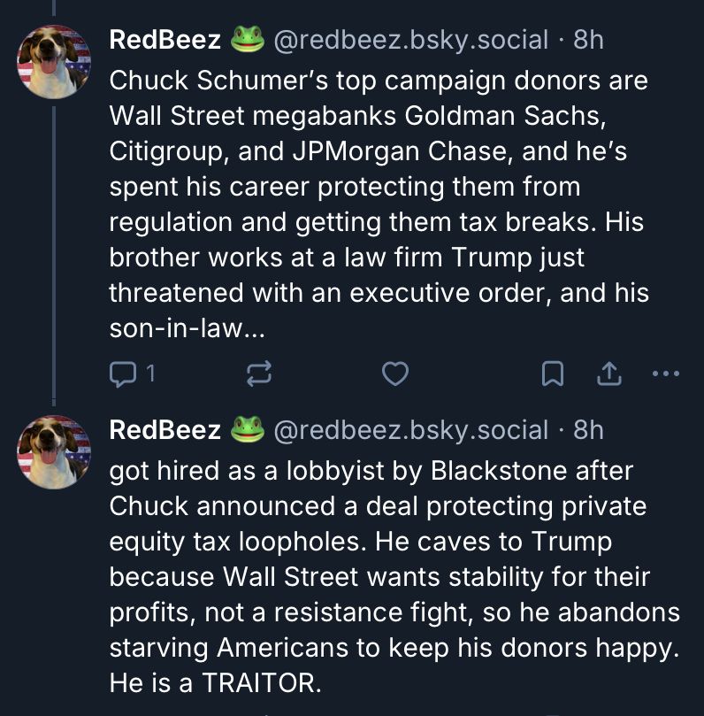The width and height of the screenshot is (704, 716).
Task: Click the dog avatar on the second post
Action: point(54,452)
